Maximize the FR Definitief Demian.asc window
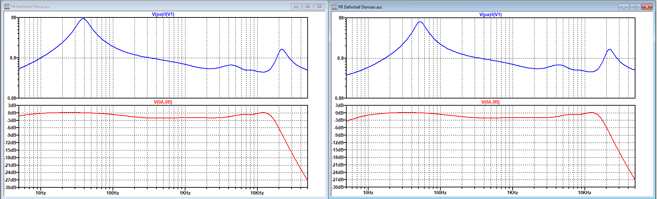The height and width of the screenshot is (199, 657). 635,7
